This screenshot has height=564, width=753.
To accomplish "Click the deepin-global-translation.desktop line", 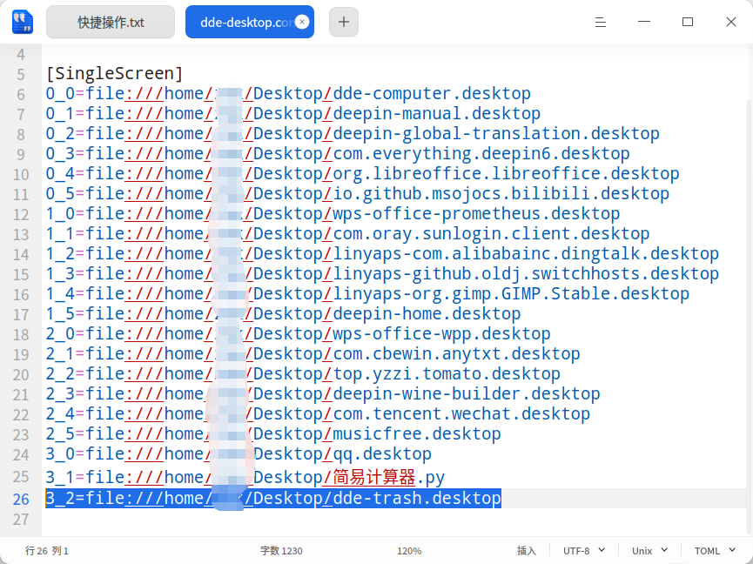I will (353, 134).
